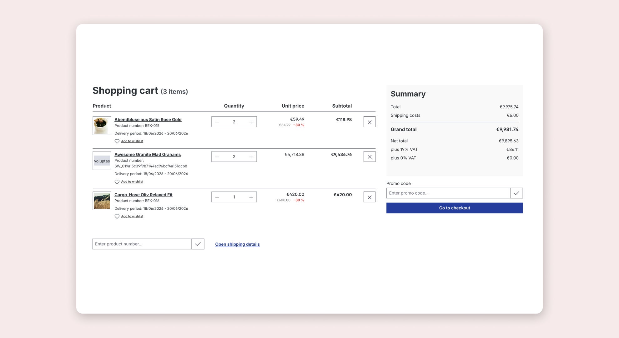Decrease quantity of Cargo-Hose Oliv Relaxed Fit
Viewport: 619px width, 338px height.
click(x=217, y=197)
